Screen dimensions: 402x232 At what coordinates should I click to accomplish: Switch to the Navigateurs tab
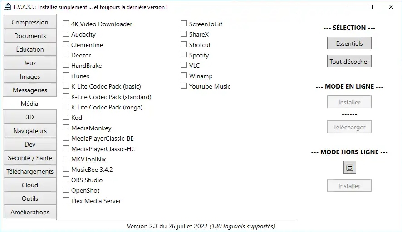click(x=30, y=131)
